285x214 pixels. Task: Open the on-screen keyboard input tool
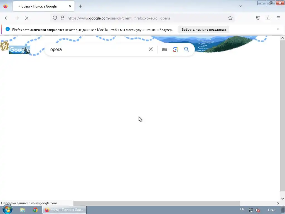click(x=165, y=49)
